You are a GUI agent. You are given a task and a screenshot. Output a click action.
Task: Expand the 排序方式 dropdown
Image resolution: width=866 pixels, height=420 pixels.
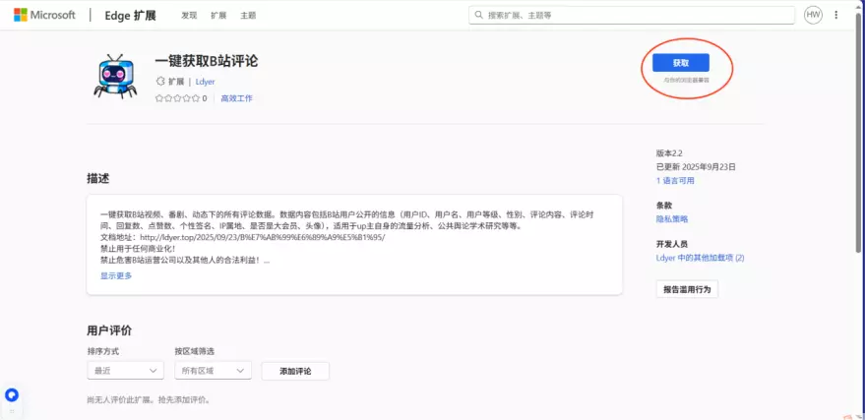pos(125,371)
